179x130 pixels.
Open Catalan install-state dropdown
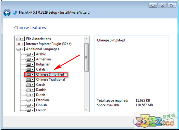pyautogui.click(x=30, y=69)
